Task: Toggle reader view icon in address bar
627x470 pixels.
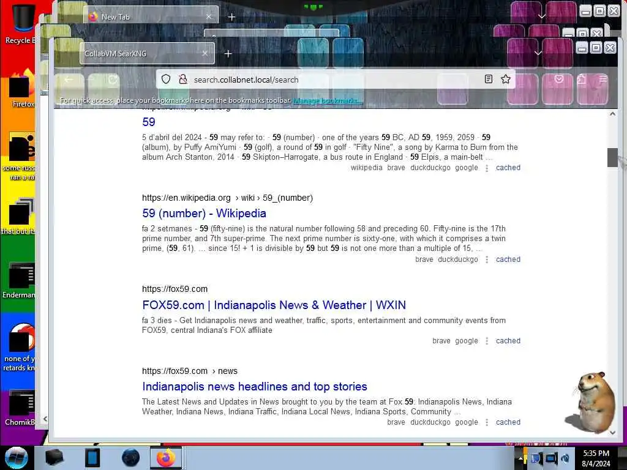Action: point(488,79)
